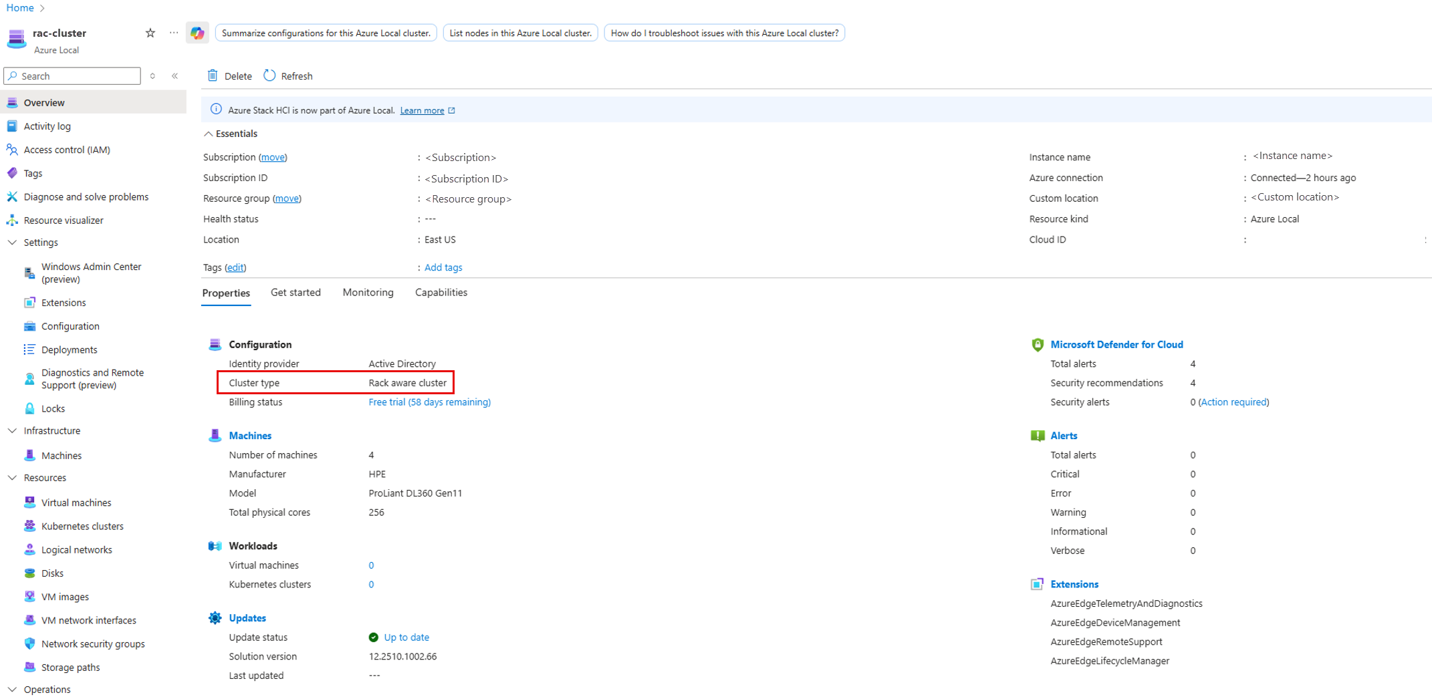
Task: Click the Virtual machines icon in sidebar
Action: (29, 503)
